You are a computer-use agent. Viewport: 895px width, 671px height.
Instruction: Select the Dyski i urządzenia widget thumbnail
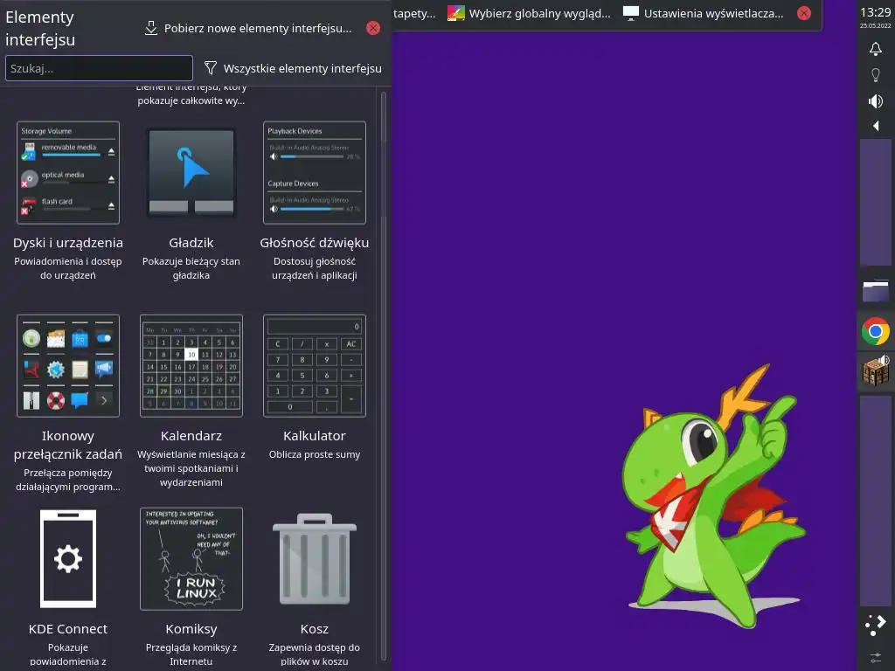tap(68, 172)
